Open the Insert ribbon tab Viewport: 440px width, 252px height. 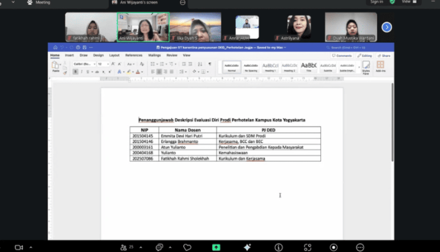[69, 55]
